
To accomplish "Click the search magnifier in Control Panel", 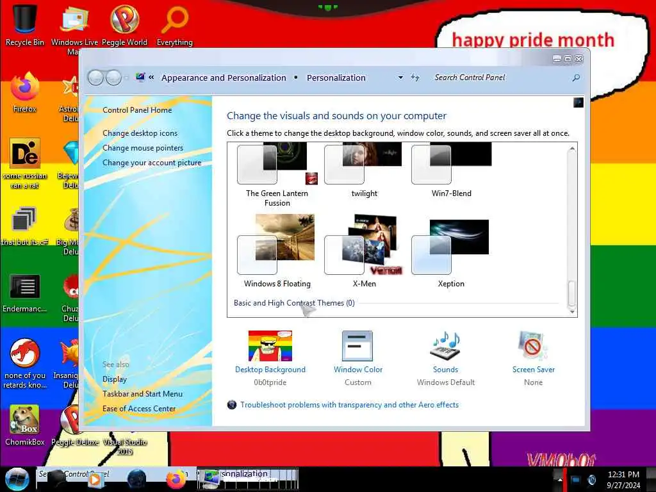I will pyautogui.click(x=576, y=78).
